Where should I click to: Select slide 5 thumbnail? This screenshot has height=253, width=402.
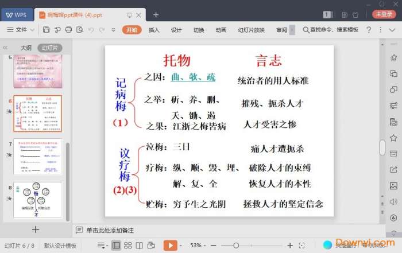tap(38, 71)
